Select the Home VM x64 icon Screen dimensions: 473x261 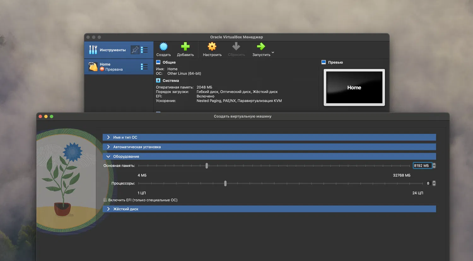tap(93, 67)
